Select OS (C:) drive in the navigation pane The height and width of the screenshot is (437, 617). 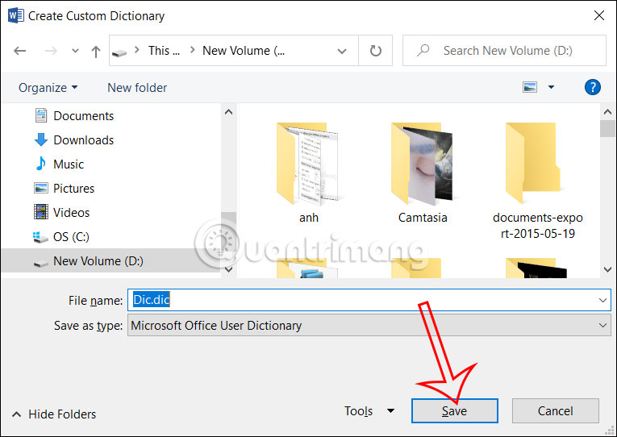(x=71, y=237)
